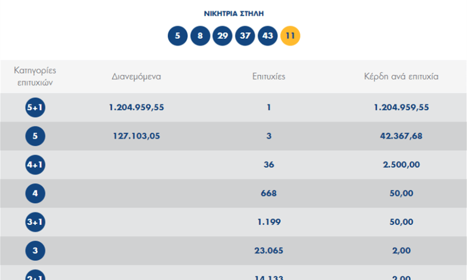Screen dimensions: 467x280
Task: Click the 4 category badge
Action: 35,193
